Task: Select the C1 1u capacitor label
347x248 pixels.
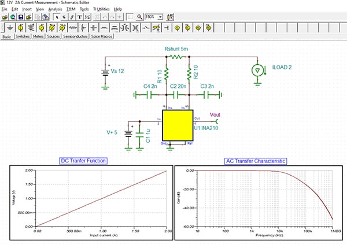Action: [x=148, y=136]
